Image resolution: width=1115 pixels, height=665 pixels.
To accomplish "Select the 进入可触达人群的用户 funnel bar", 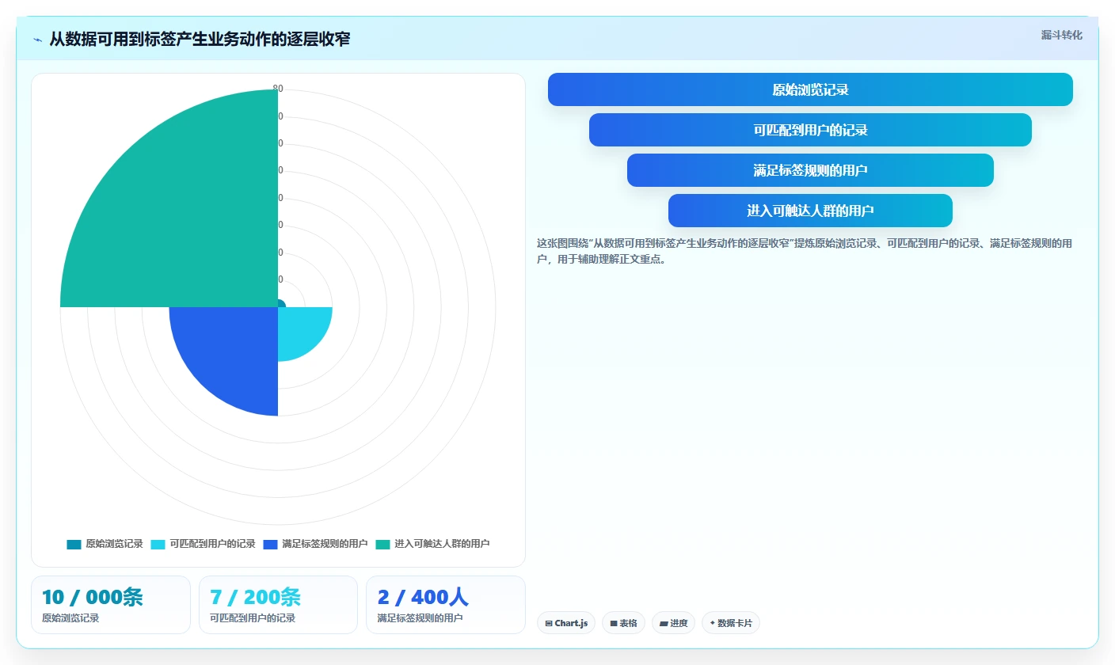I will pos(810,211).
